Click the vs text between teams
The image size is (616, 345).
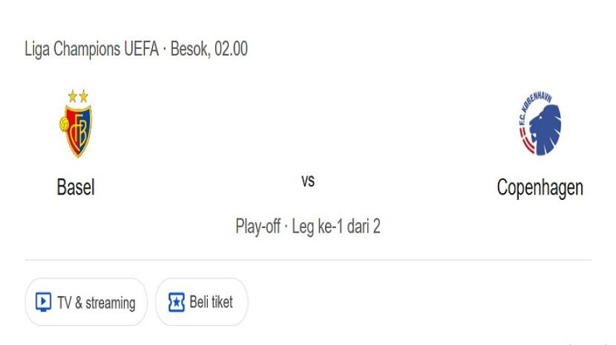(x=308, y=180)
